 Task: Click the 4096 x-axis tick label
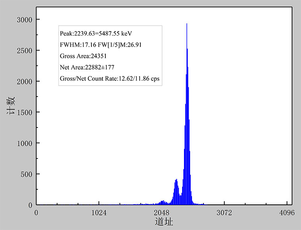coord(287,212)
